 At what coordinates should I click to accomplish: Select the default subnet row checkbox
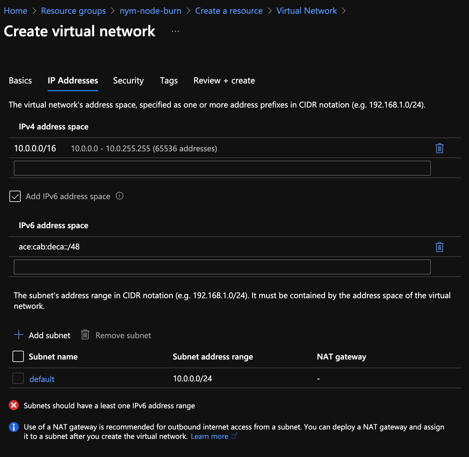tap(18, 378)
